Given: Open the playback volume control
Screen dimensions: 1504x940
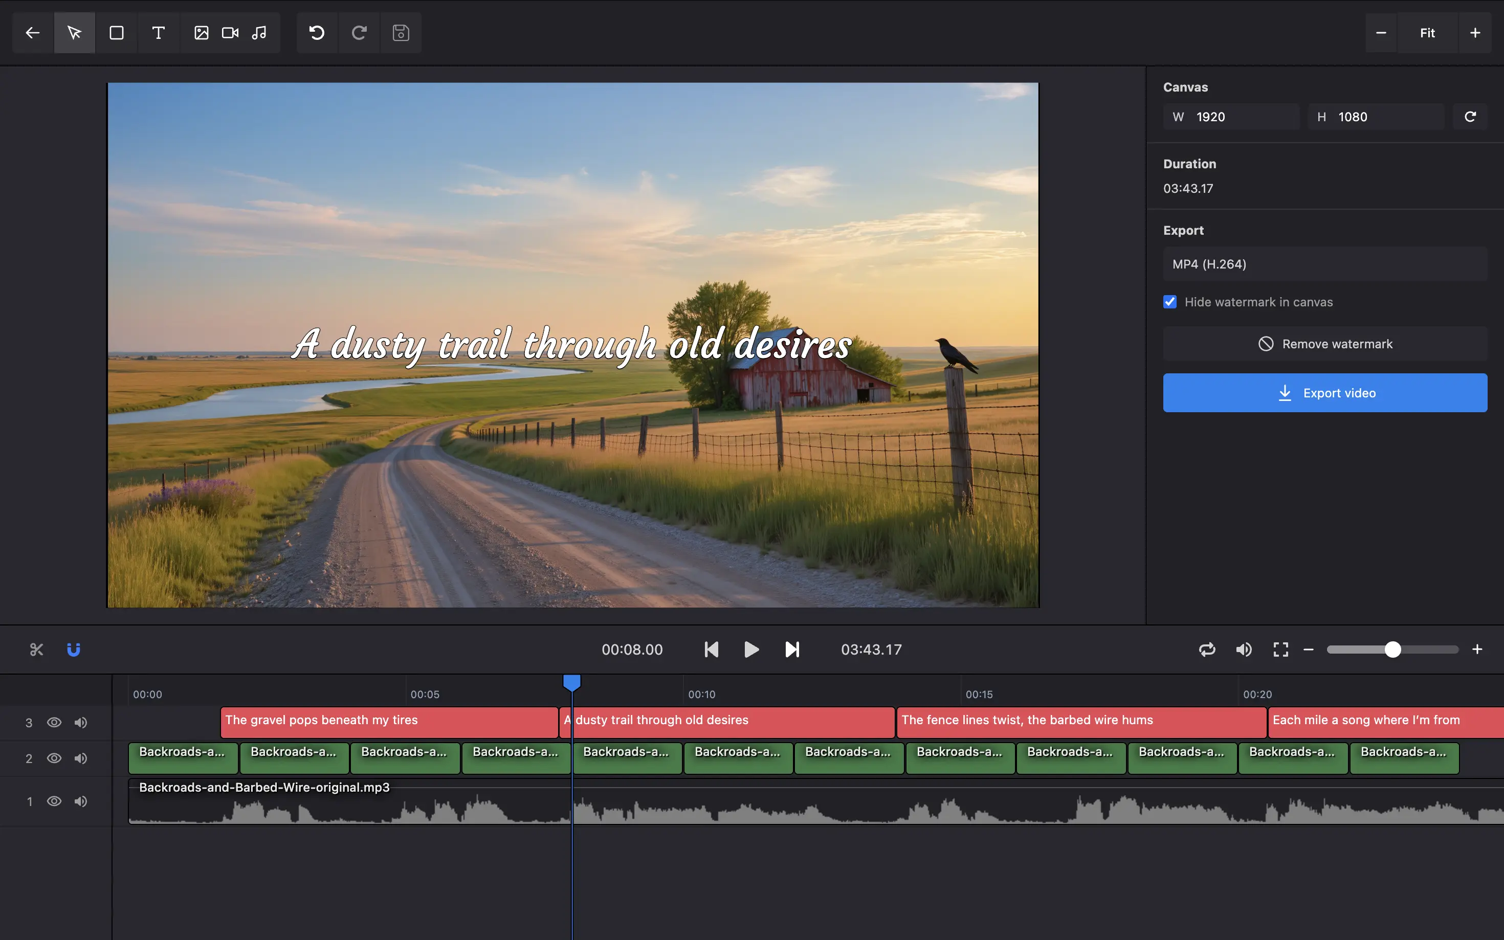Looking at the screenshot, I should [1244, 649].
